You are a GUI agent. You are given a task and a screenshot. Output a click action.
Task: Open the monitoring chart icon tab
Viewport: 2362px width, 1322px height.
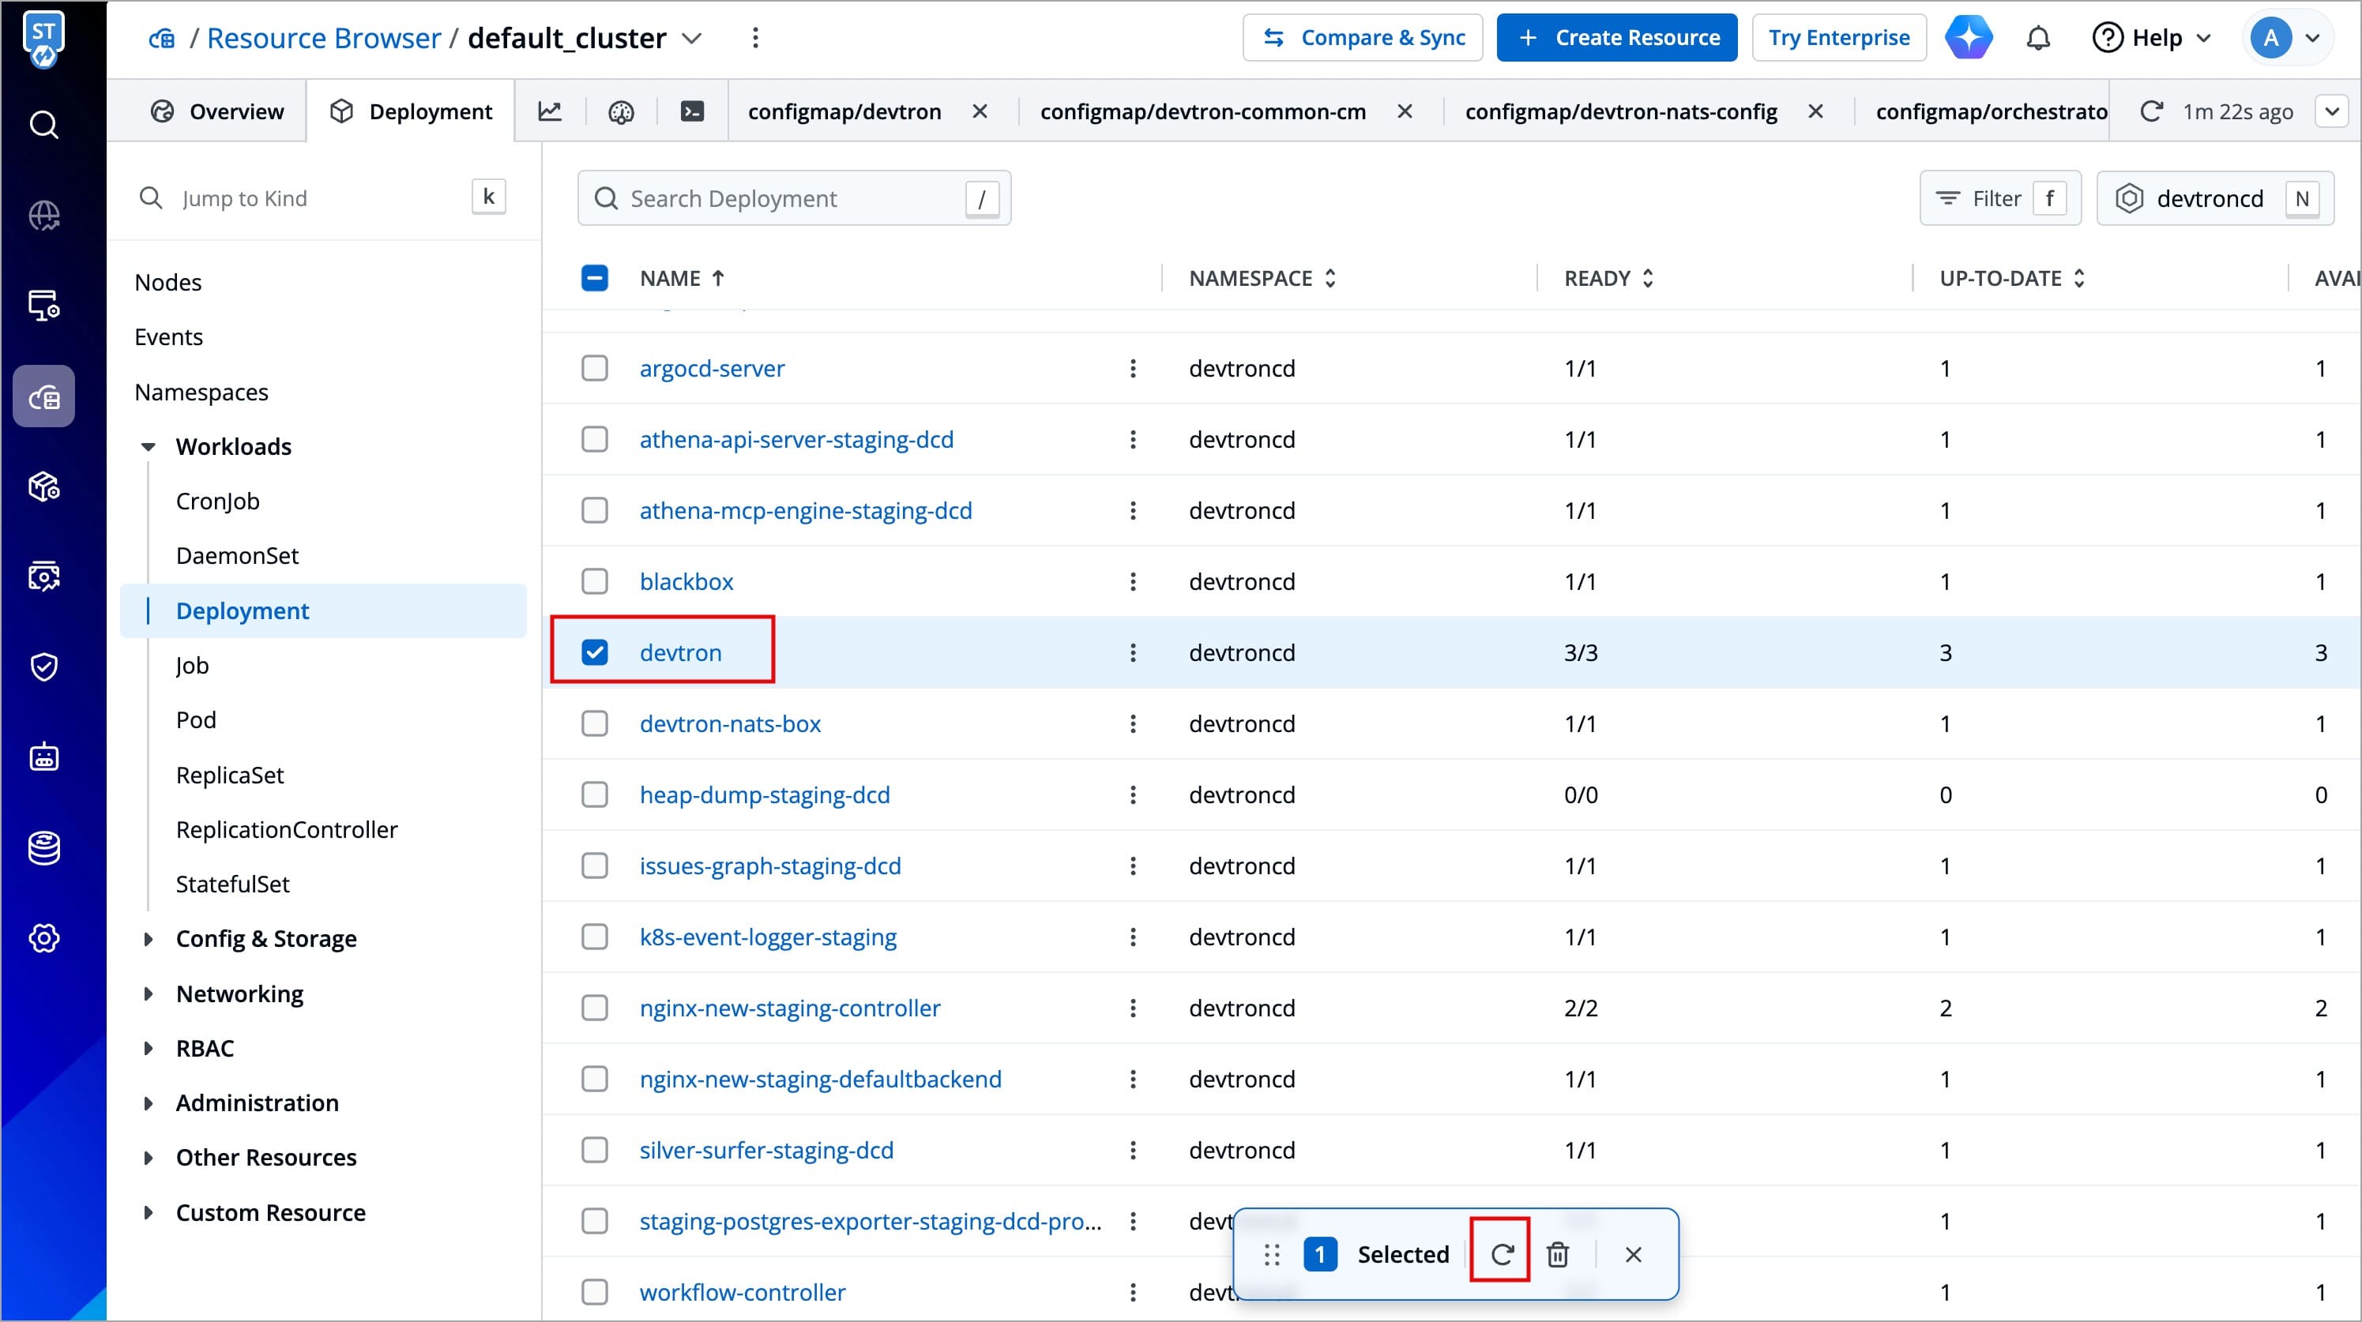click(549, 112)
